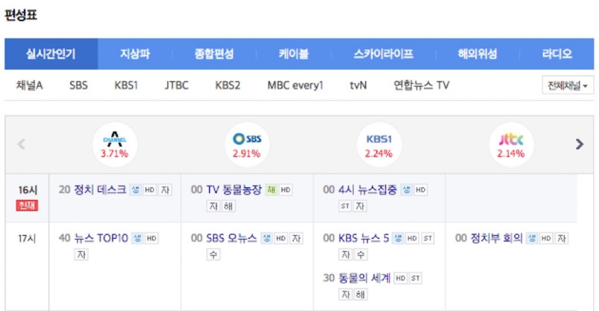Click the JTBC channel logo
The image size is (599, 311).
511,139
